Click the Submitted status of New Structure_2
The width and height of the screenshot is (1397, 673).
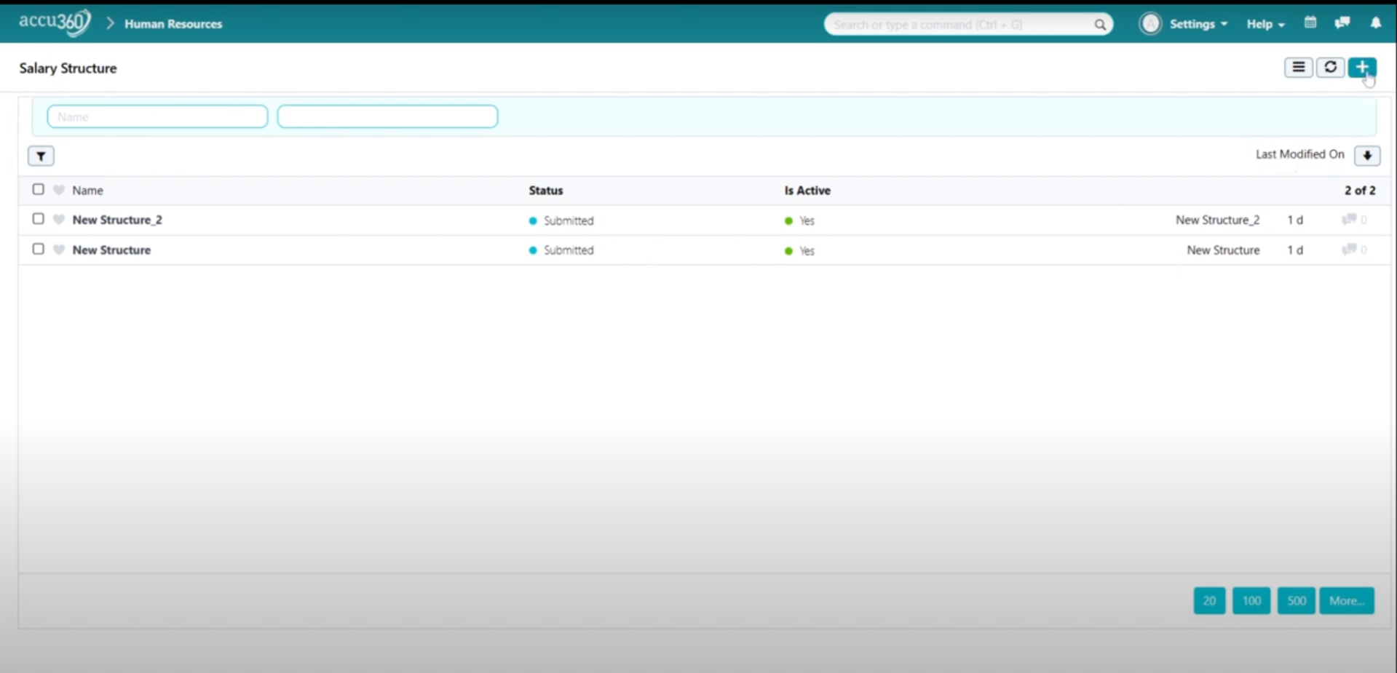pyautogui.click(x=561, y=220)
